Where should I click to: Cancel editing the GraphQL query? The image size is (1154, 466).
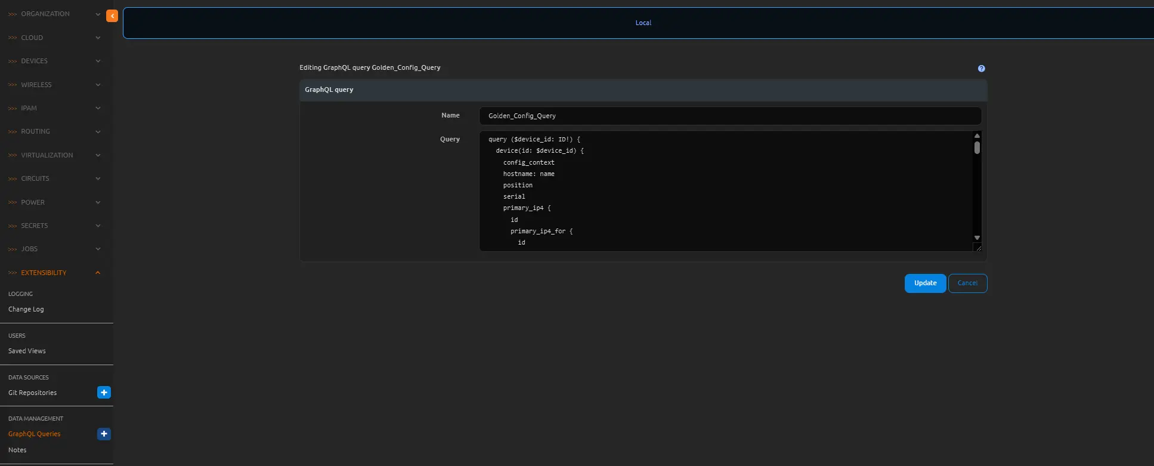click(x=967, y=283)
